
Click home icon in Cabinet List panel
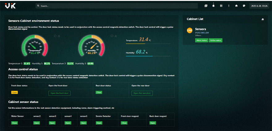click(263, 19)
